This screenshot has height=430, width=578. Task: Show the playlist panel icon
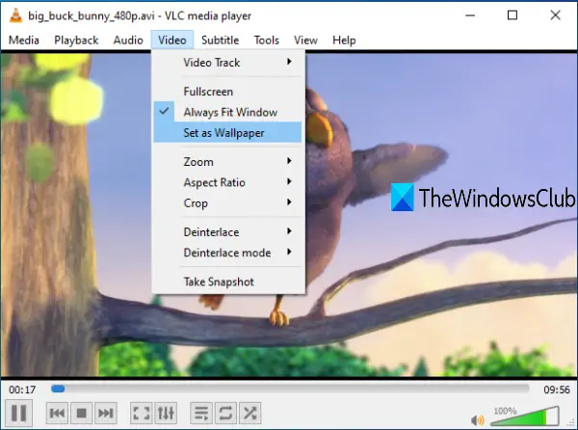[201, 413]
